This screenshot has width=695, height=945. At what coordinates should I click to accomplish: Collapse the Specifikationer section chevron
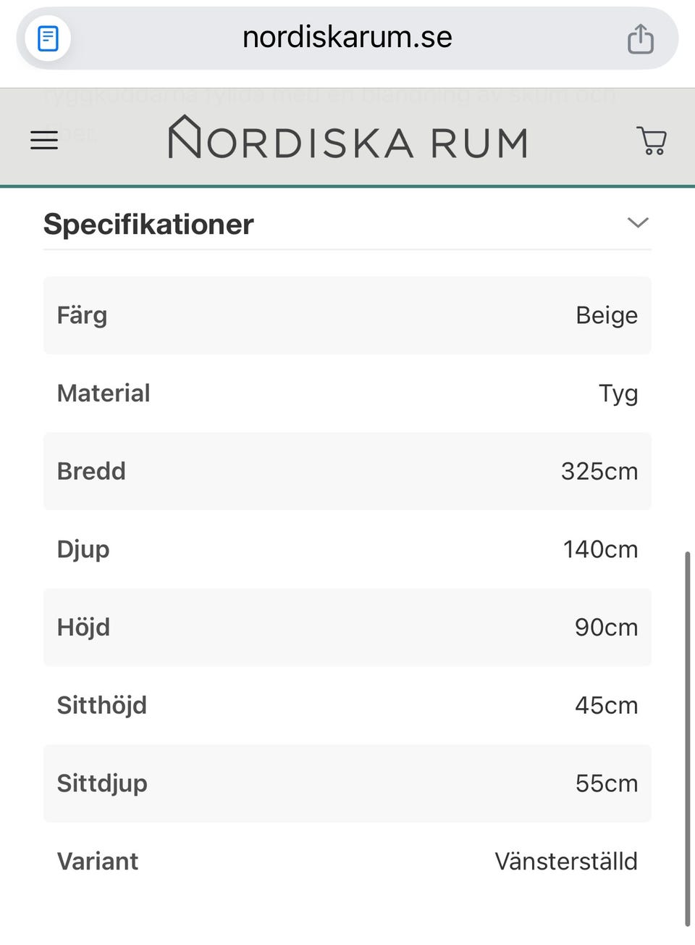tap(638, 222)
